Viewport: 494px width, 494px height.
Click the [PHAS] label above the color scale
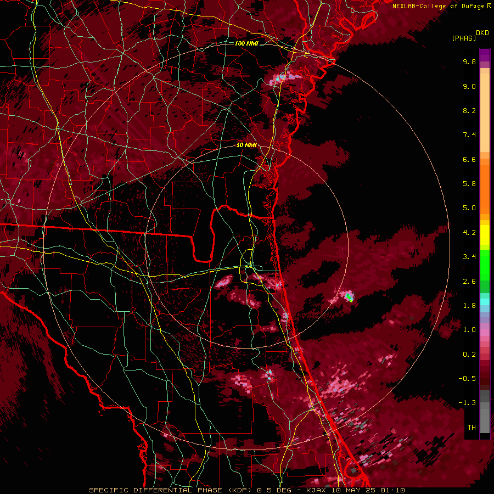(464, 38)
